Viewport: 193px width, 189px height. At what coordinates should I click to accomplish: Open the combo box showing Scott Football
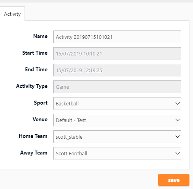pyautogui.click(x=117, y=153)
